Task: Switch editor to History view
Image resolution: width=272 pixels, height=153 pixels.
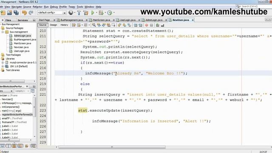Action: click(x=64, y=25)
